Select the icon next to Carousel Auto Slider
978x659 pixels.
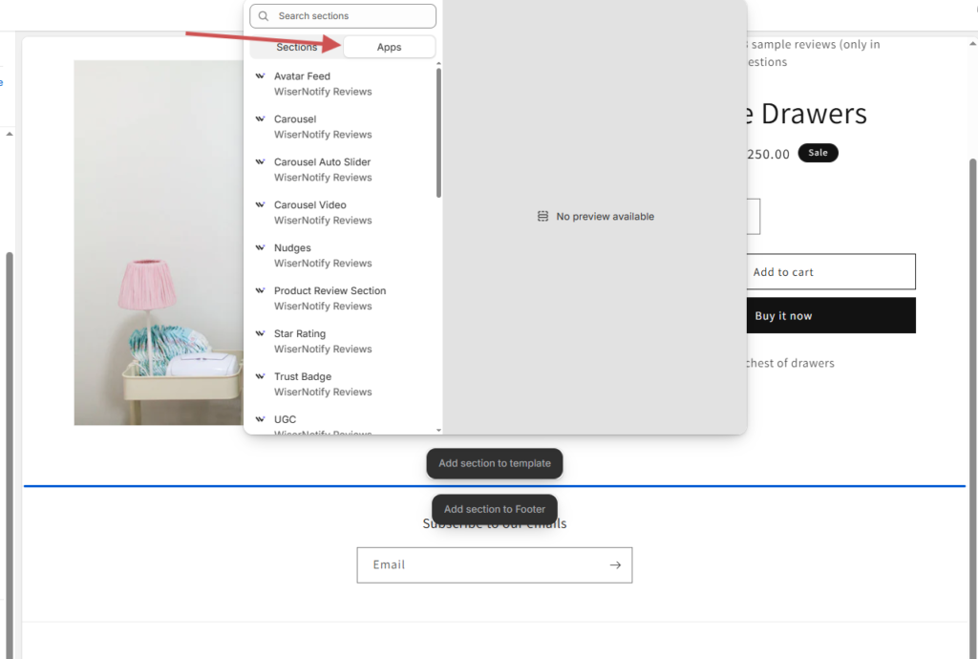point(261,162)
